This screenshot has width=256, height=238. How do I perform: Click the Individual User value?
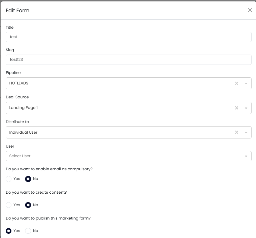[23, 132]
